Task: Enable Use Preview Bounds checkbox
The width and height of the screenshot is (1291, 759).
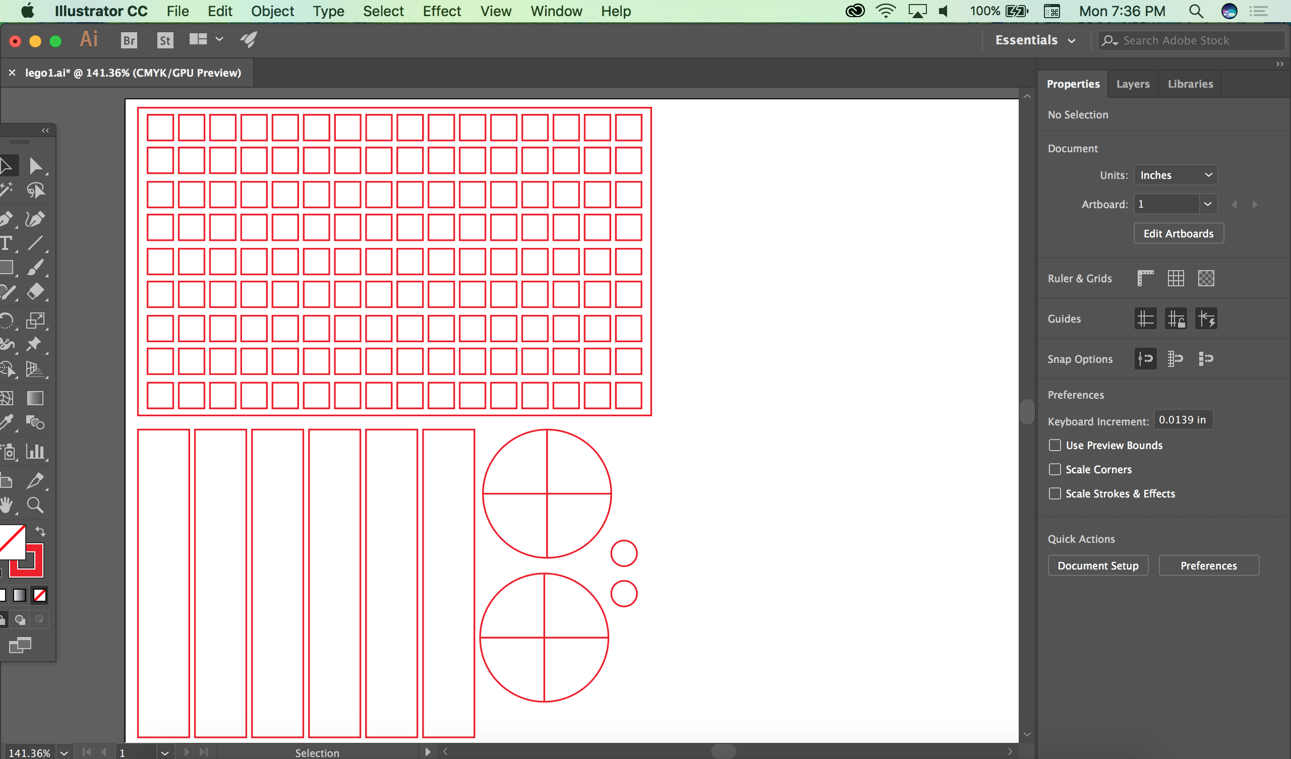Action: [x=1054, y=445]
